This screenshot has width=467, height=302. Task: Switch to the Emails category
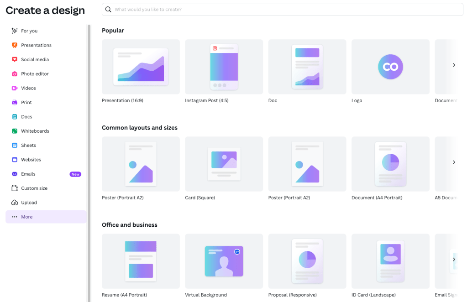coord(28,174)
